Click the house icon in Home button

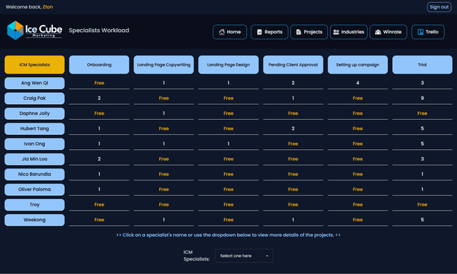(x=222, y=32)
